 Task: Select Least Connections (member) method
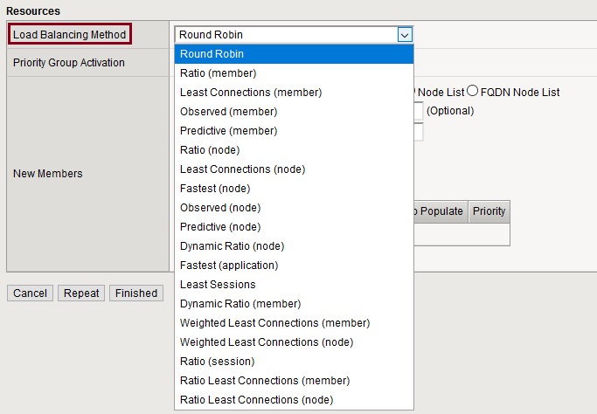pyautogui.click(x=251, y=93)
